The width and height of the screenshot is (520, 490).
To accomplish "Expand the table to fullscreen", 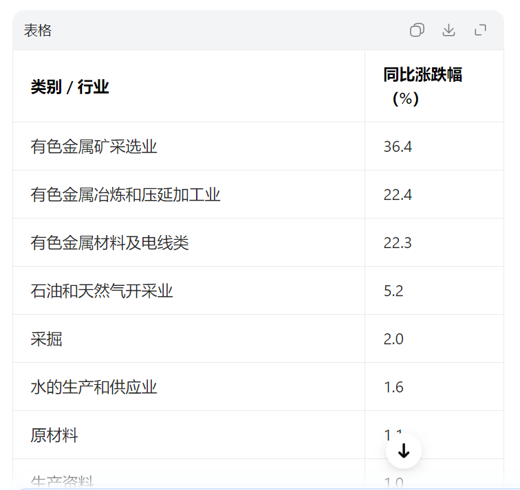I will (x=480, y=30).
